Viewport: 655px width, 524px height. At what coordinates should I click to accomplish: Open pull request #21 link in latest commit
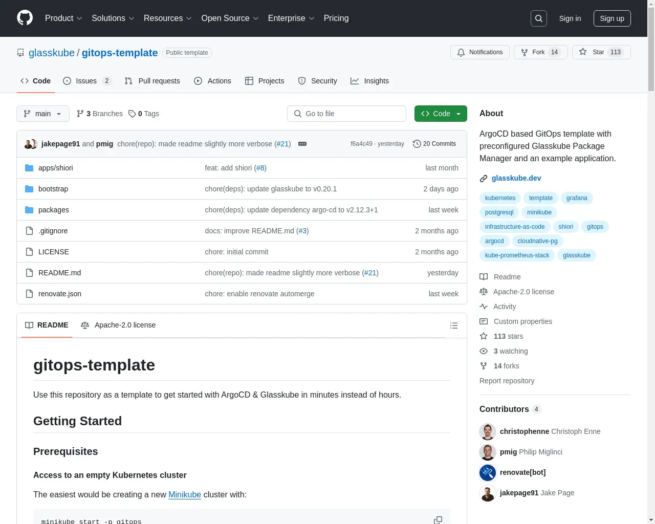pos(282,144)
